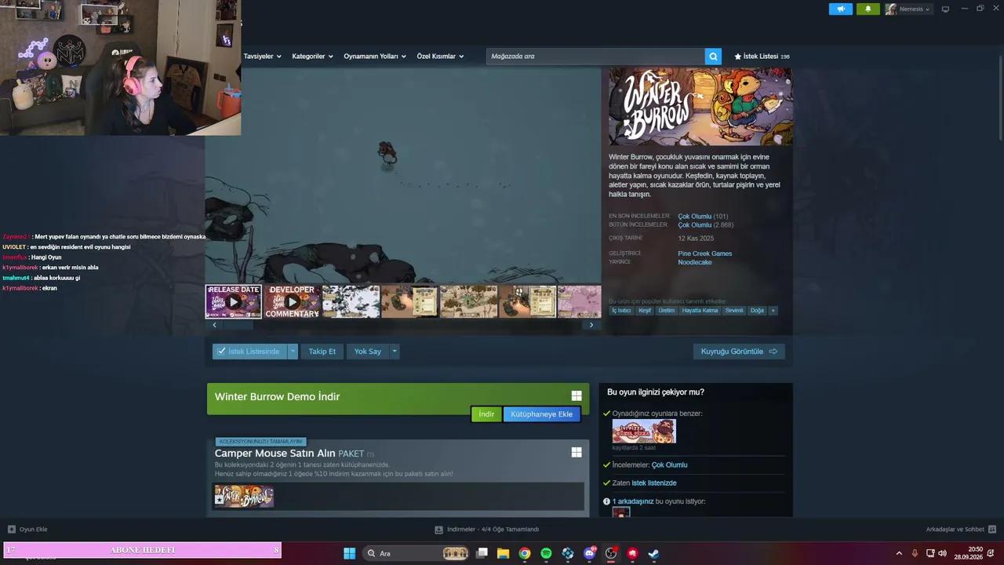
Task: Open the Pine Creek Games developer link
Action: 705,253
